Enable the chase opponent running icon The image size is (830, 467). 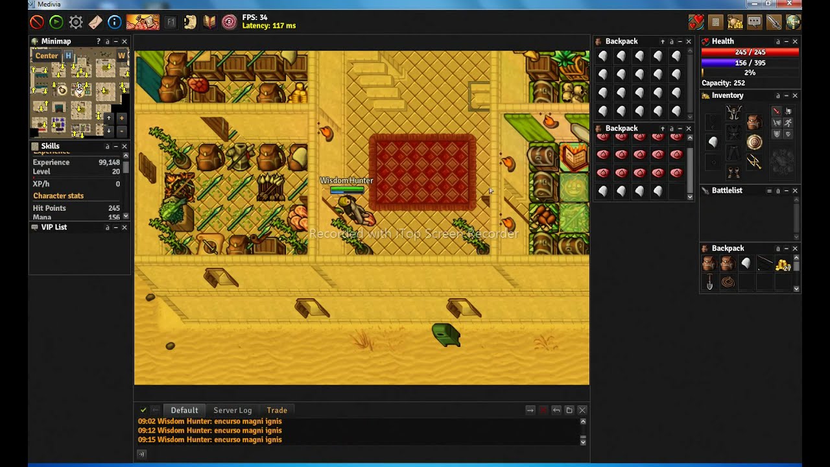[x=788, y=123]
